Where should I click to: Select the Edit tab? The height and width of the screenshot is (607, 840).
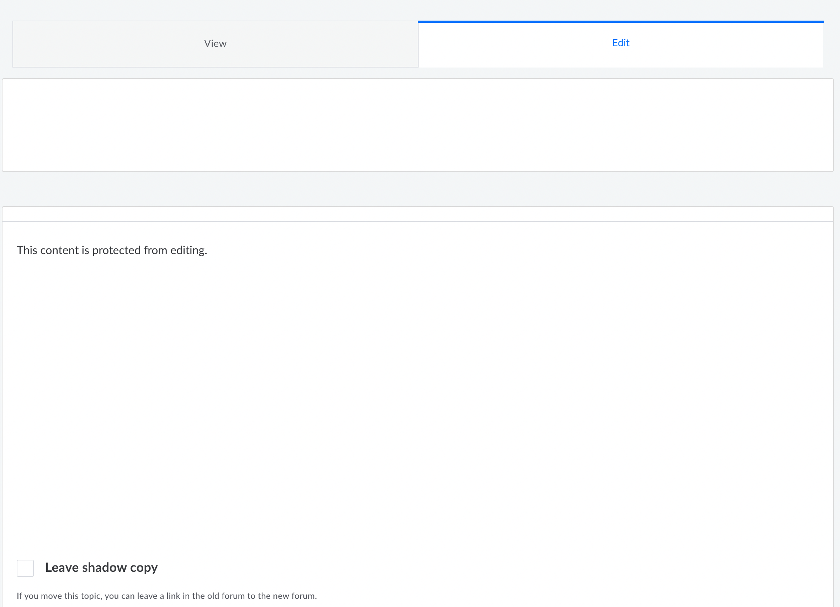[620, 43]
